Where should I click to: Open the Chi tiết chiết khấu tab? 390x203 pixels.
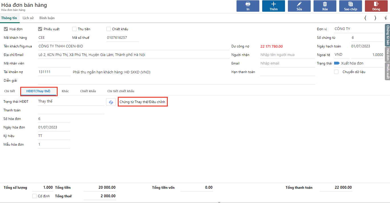121,91
